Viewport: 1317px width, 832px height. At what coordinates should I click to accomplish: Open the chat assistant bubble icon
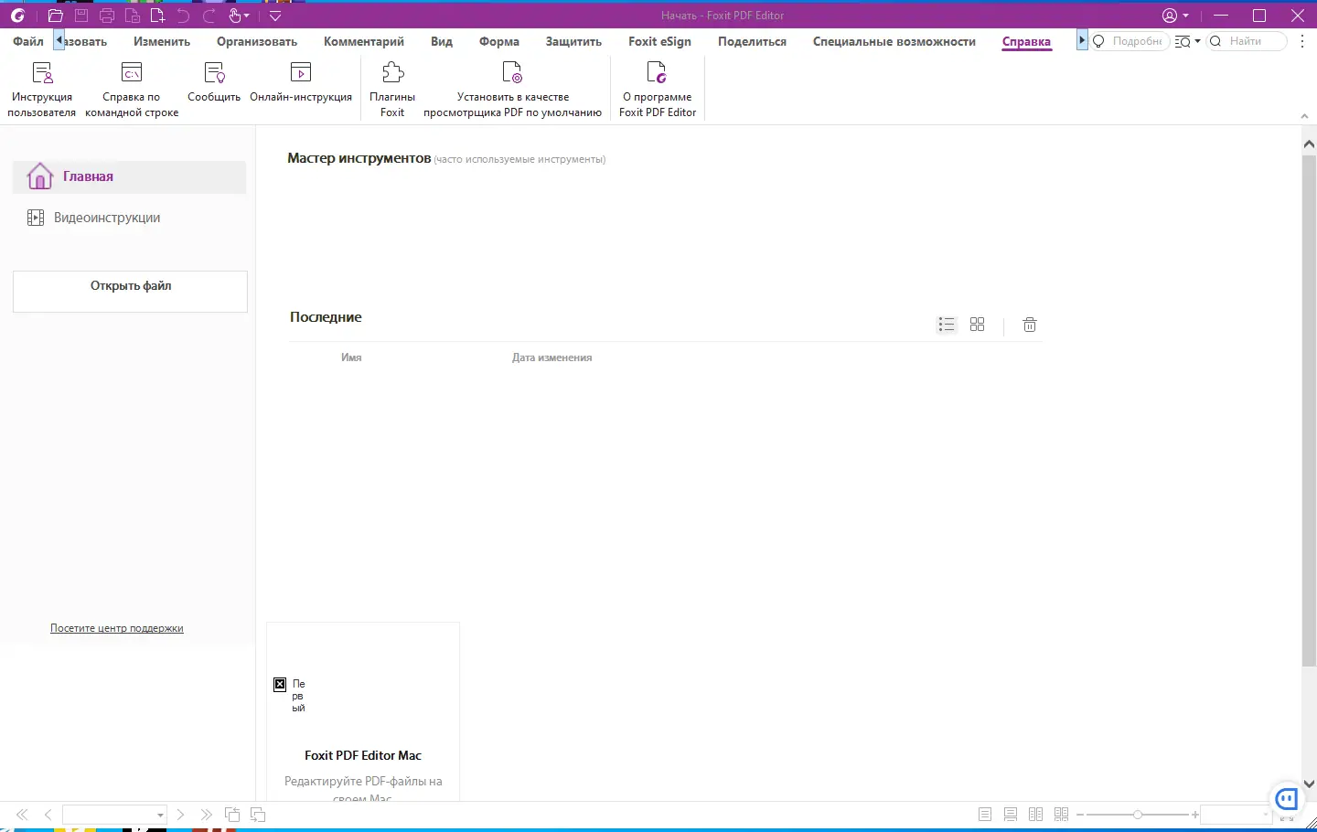click(x=1287, y=798)
